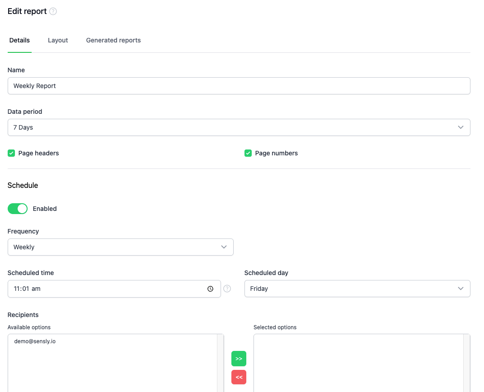This screenshot has width=484, height=392.
Task: Open the Generated reports tab
Action: point(113,40)
